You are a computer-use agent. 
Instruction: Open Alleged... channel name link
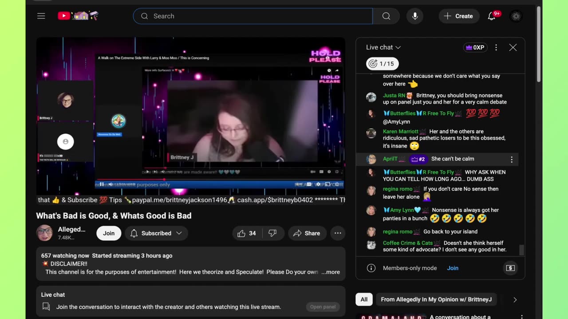click(71, 229)
